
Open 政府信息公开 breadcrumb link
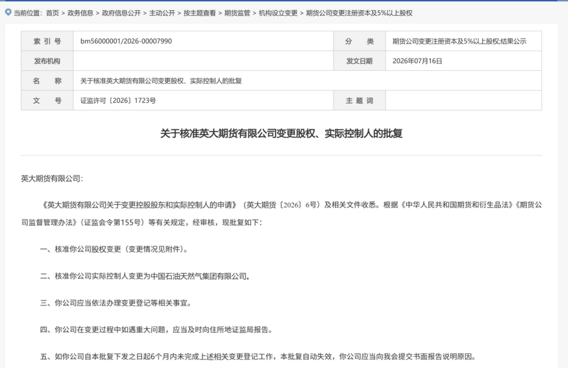coord(121,13)
